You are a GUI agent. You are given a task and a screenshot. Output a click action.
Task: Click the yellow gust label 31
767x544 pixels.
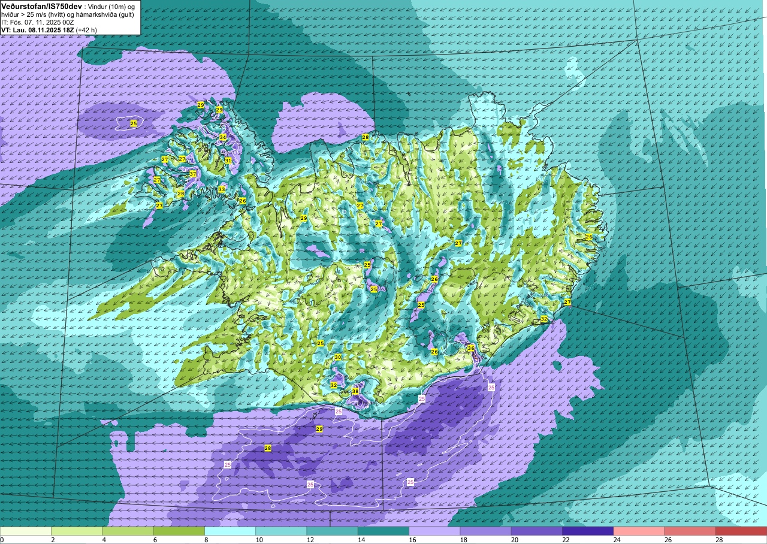coord(228,160)
